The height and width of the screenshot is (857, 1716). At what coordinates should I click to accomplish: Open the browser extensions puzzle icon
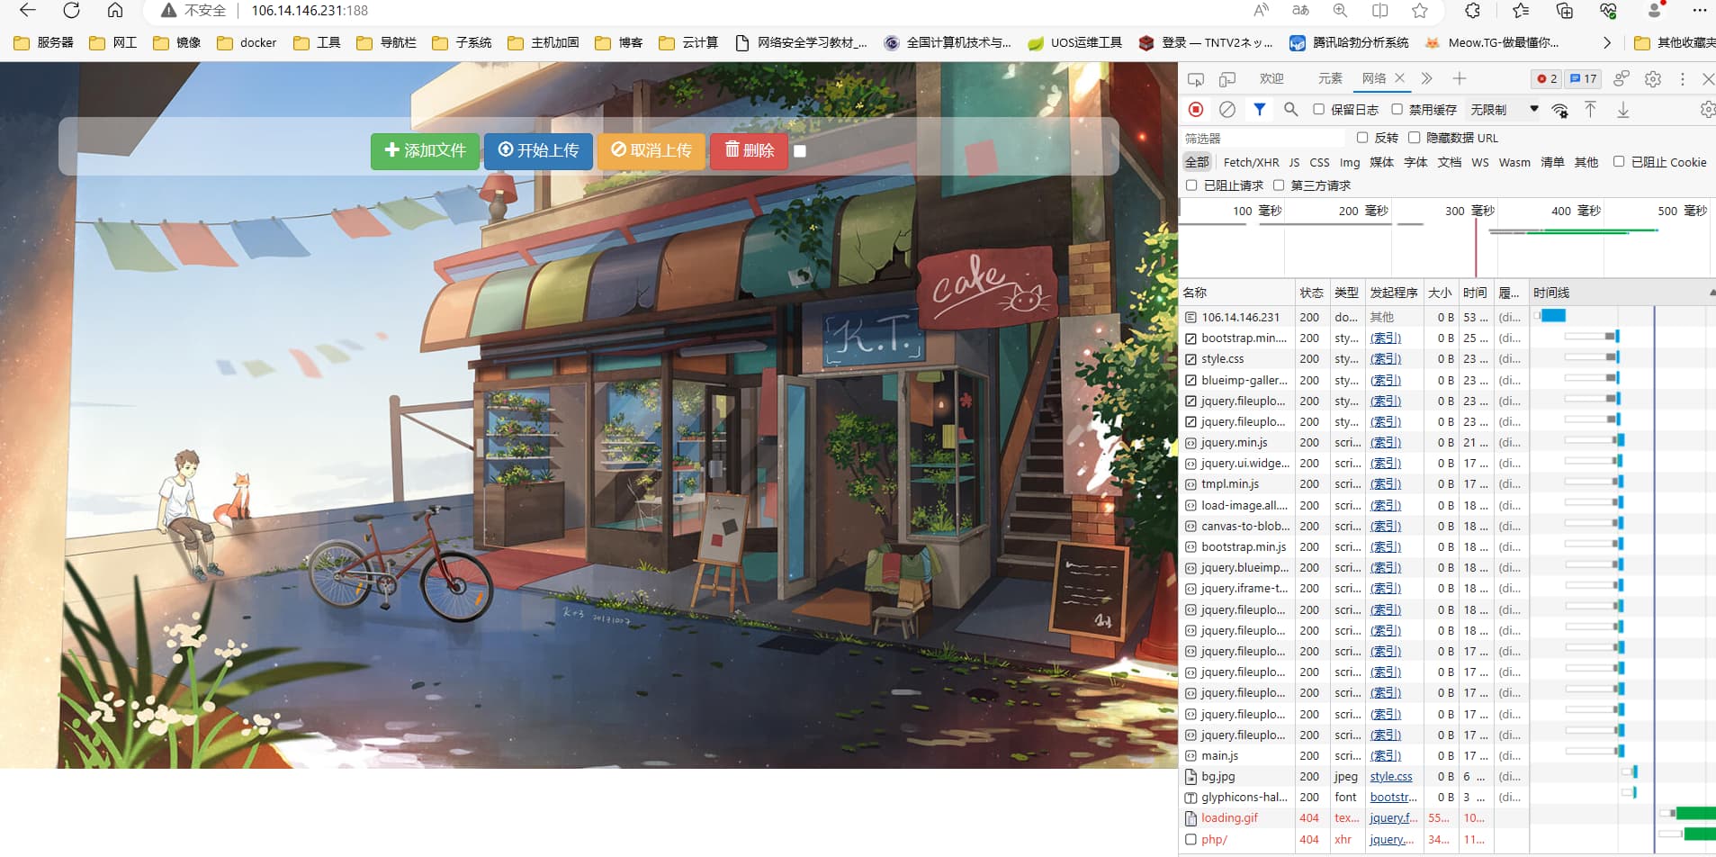(1473, 11)
